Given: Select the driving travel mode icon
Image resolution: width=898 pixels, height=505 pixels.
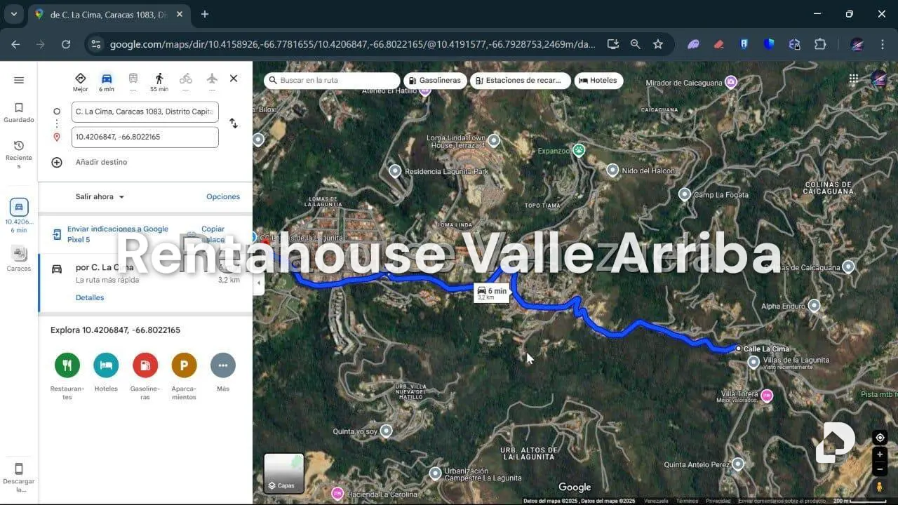Looking at the screenshot, I should (107, 79).
